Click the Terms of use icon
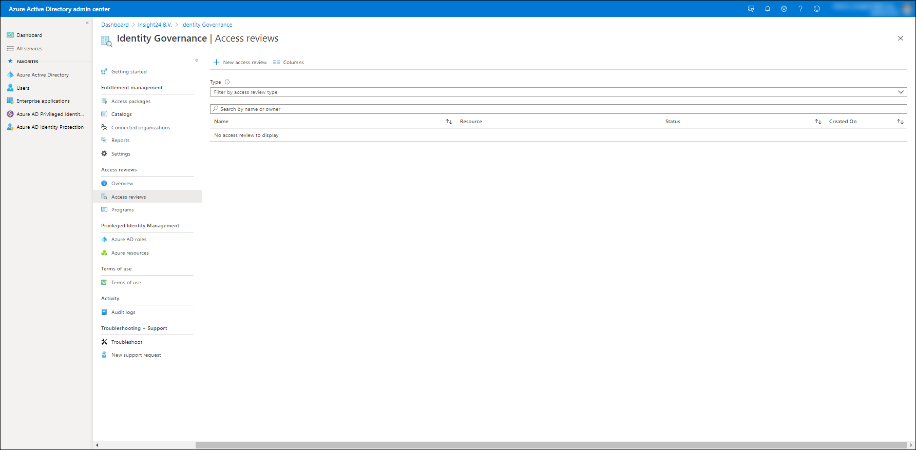Viewport: 916px width, 450px height. (x=104, y=282)
